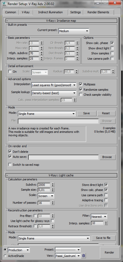Click the Auto save path field
Screen dimensions: 123x262
click(x=63, y=157)
